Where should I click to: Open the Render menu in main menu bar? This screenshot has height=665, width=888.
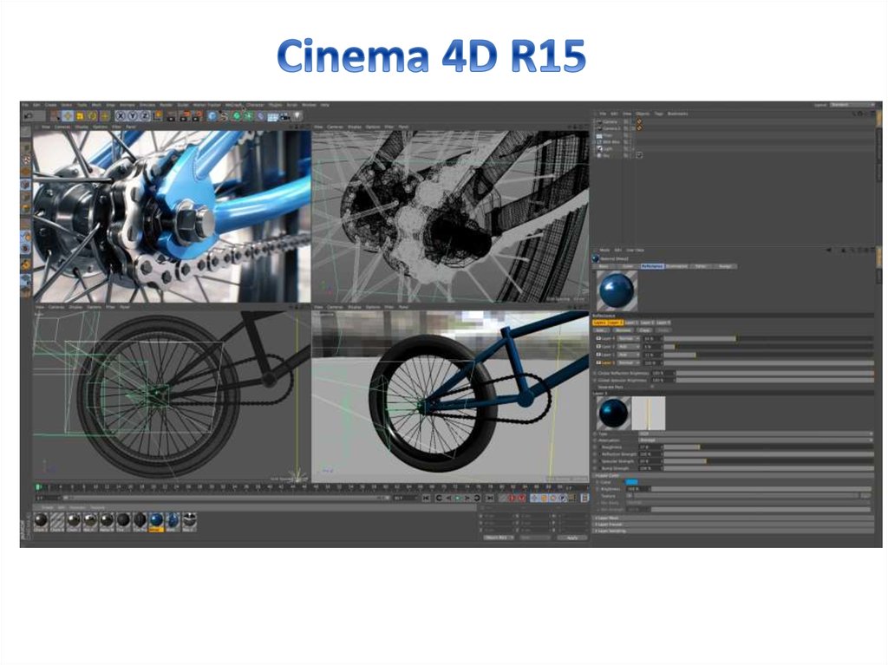click(166, 106)
